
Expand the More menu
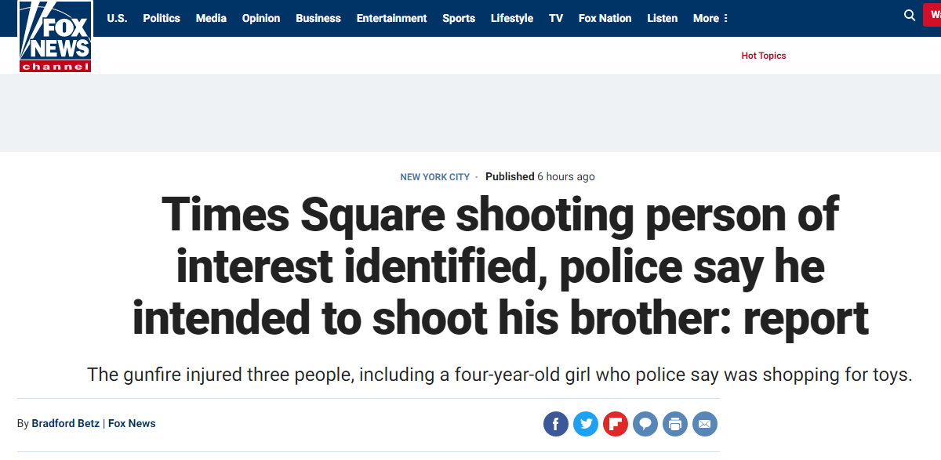pos(710,18)
